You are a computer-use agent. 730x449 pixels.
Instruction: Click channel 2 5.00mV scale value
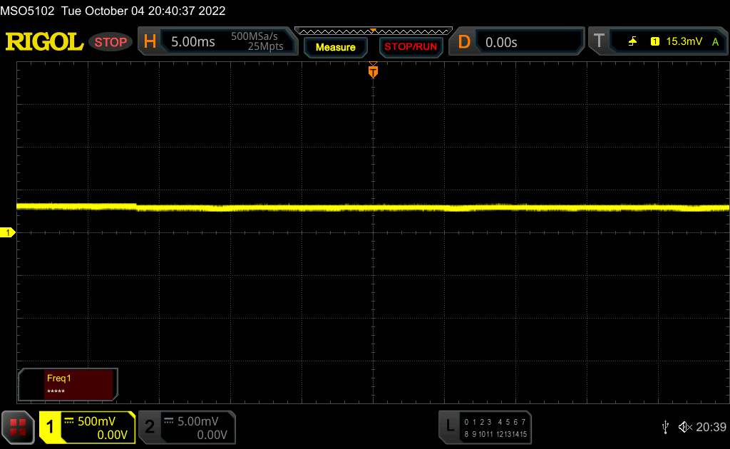(x=198, y=421)
